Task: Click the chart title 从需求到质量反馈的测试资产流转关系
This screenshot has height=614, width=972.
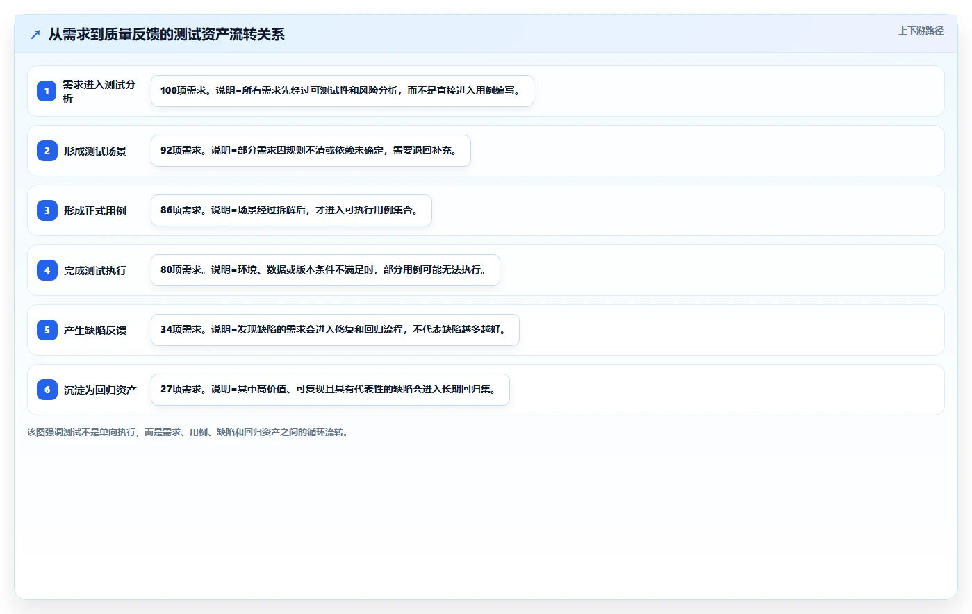Action: click(166, 34)
